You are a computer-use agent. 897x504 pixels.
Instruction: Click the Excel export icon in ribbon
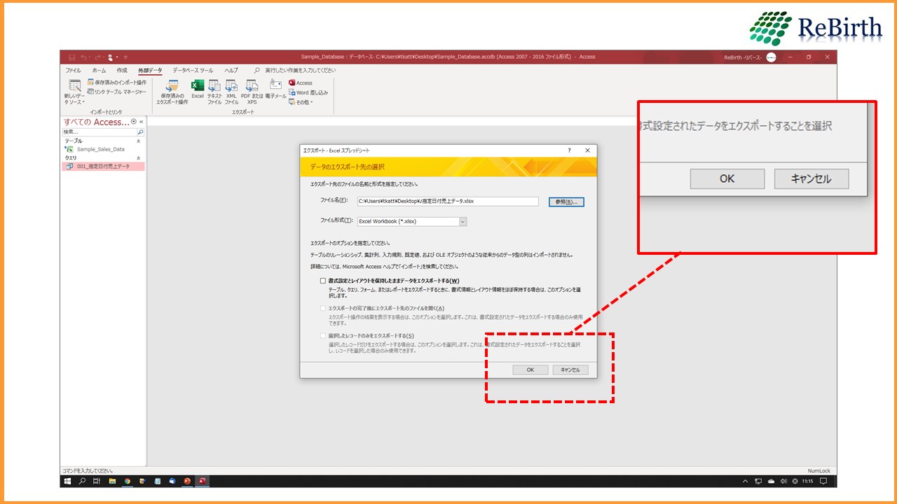(198, 89)
